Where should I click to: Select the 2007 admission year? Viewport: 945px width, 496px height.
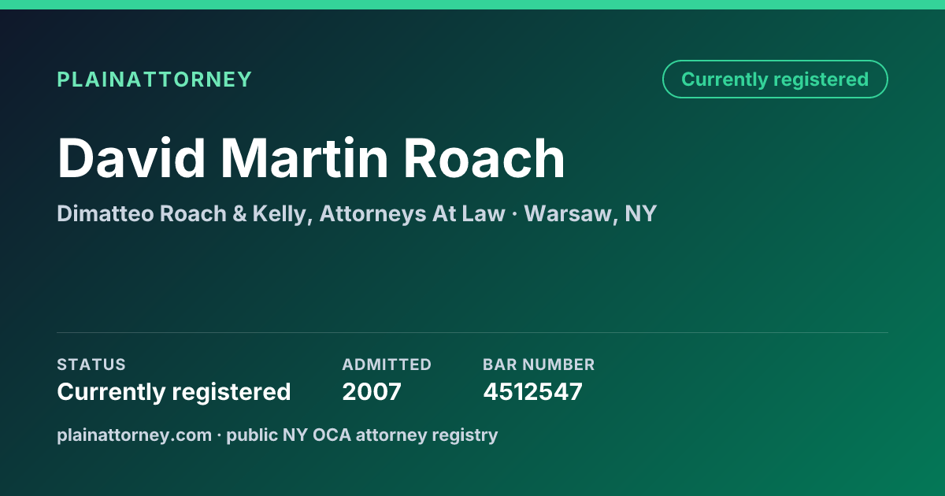point(372,391)
